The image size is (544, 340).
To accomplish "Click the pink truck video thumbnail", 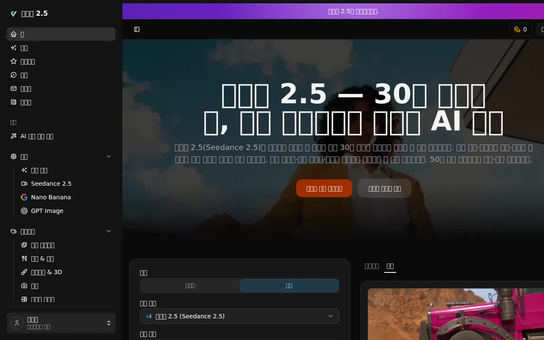I will (456, 314).
